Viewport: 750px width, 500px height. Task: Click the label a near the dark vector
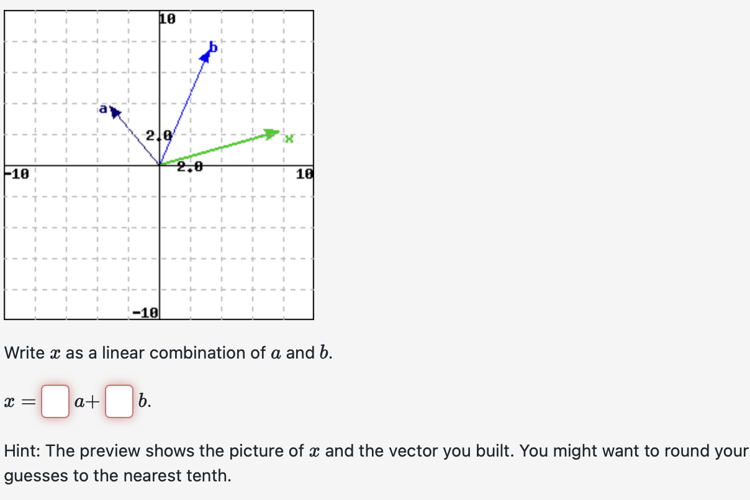point(103,109)
